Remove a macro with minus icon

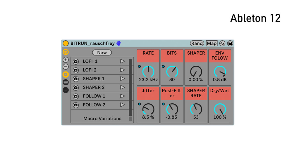(x=66, y=67)
